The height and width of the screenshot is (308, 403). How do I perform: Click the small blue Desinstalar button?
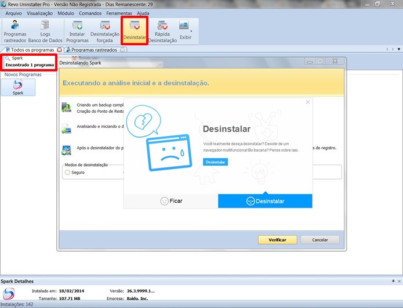click(x=215, y=162)
